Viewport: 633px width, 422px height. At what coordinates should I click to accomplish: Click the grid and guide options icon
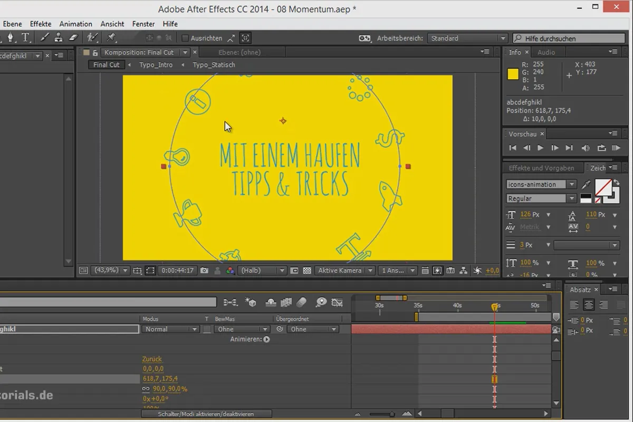138,271
